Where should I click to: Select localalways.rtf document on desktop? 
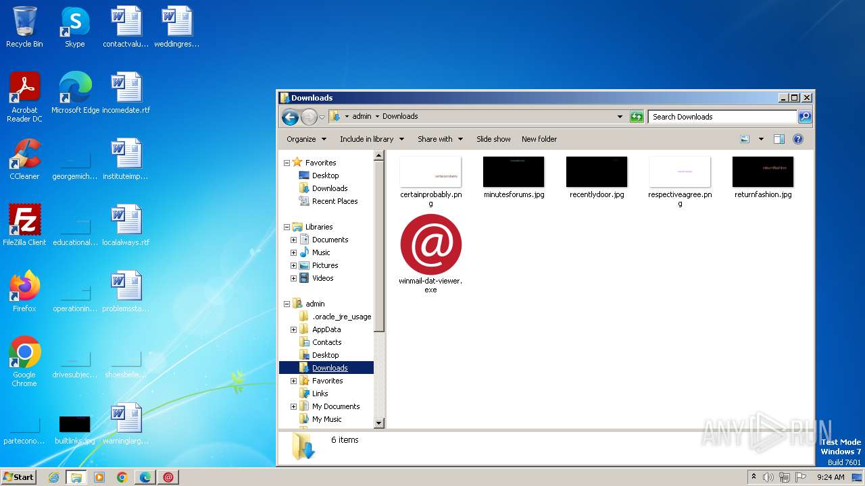click(x=126, y=225)
